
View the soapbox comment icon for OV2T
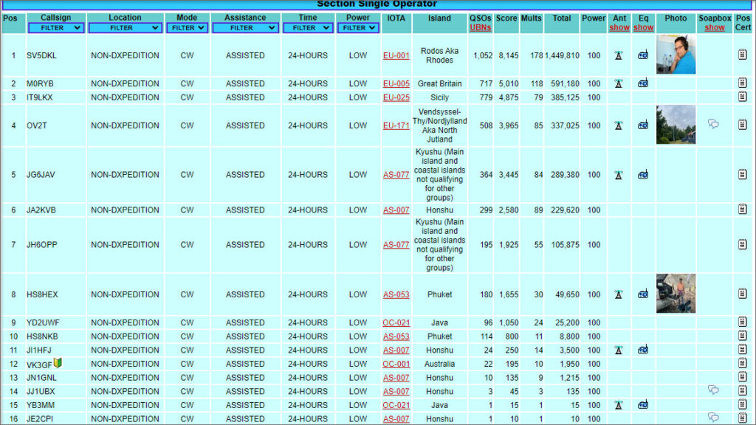coord(714,125)
